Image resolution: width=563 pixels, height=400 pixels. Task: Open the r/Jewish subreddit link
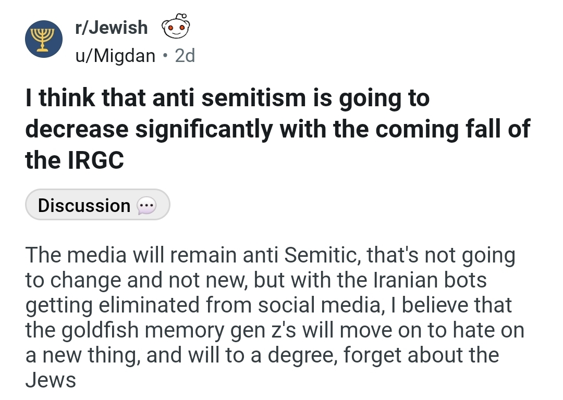click(x=112, y=28)
